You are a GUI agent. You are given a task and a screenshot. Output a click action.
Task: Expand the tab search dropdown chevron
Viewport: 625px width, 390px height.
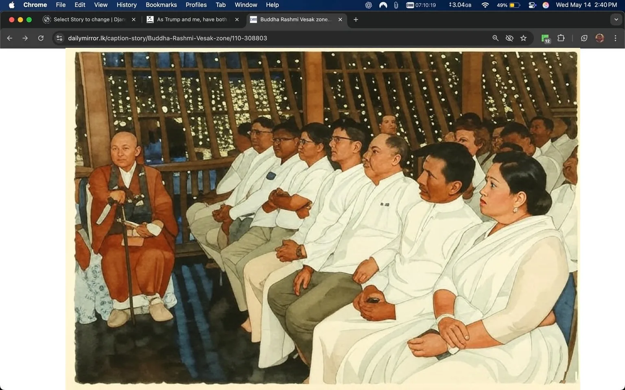(616, 19)
